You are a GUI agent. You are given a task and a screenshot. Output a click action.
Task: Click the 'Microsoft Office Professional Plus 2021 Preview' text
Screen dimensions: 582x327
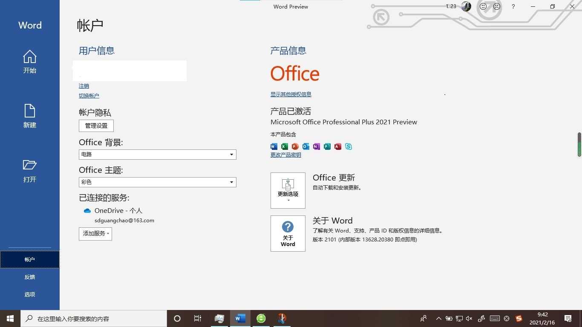[x=344, y=122]
